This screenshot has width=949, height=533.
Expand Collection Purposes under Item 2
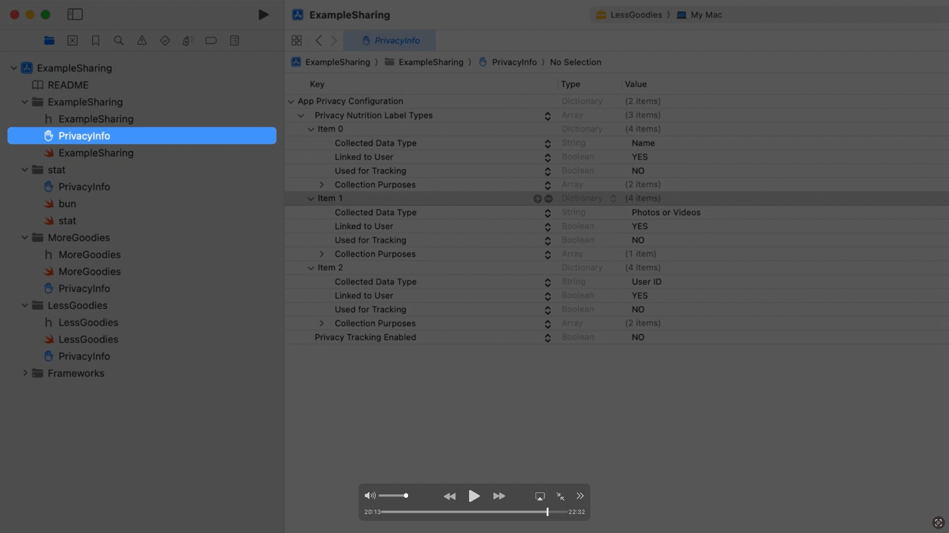click(x=321, y=324)
